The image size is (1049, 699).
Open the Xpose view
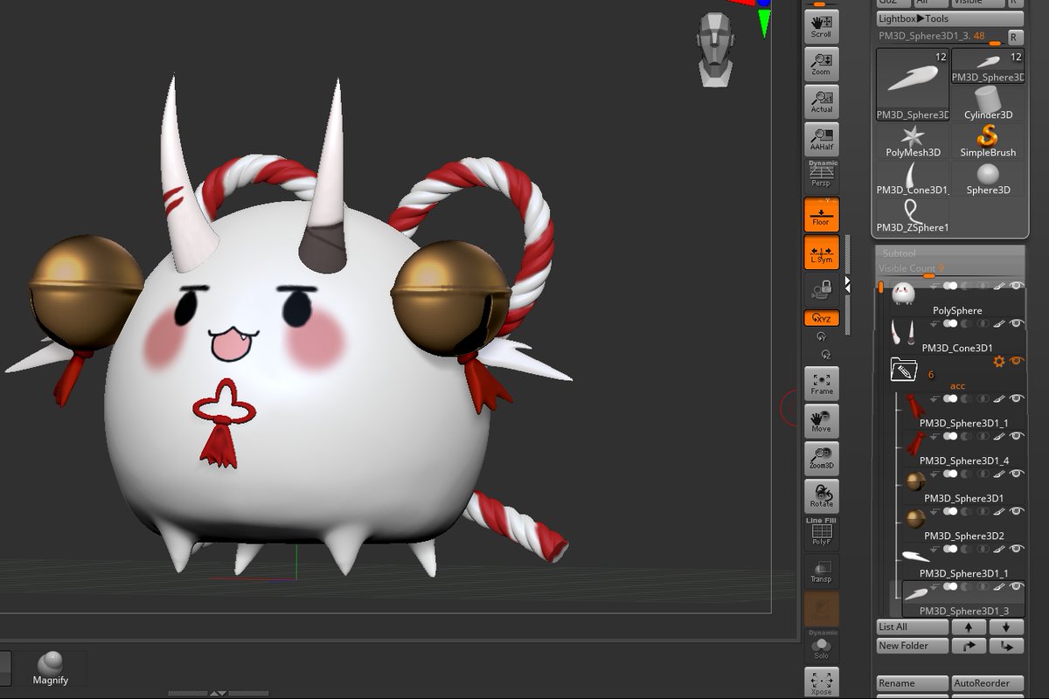(x=822, y=683)
